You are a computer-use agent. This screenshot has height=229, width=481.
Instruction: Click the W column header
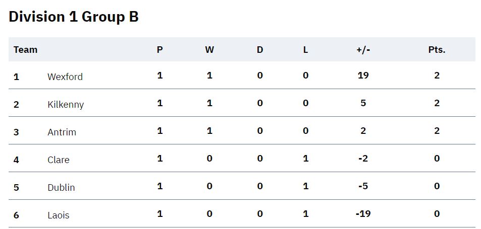pos(209,49)
